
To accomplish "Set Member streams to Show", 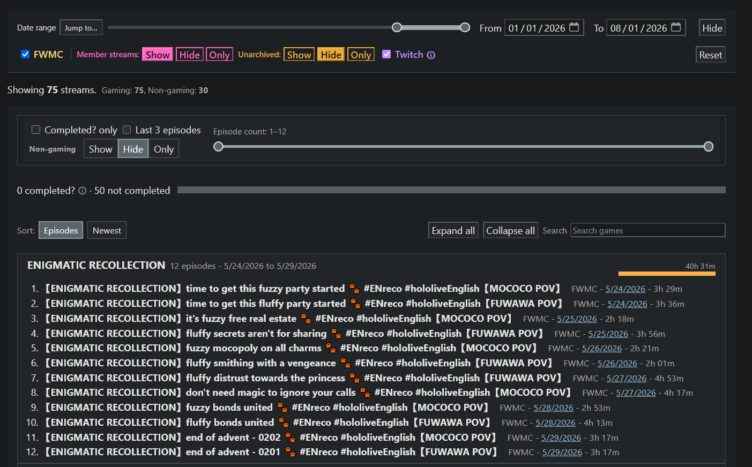I will click(x=158, y=55).
